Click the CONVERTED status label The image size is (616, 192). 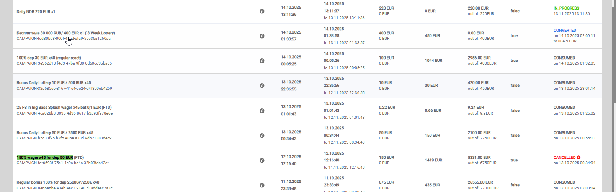coord(565,30)
